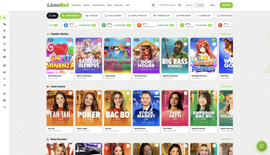270x155 pixels.
Task: Open Spor in the top navigation
Action: [x=109, y=5]
